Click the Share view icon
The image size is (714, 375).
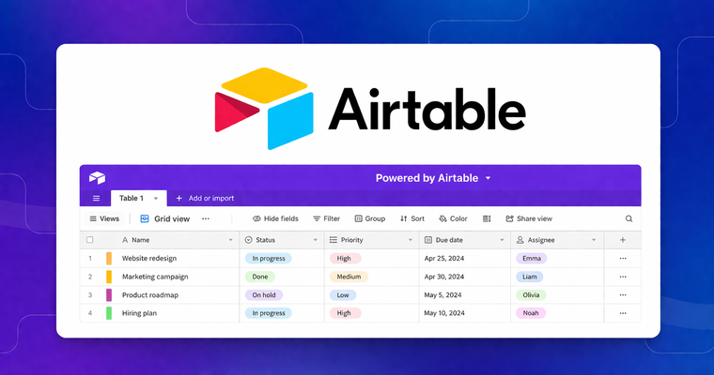point(509,218)
